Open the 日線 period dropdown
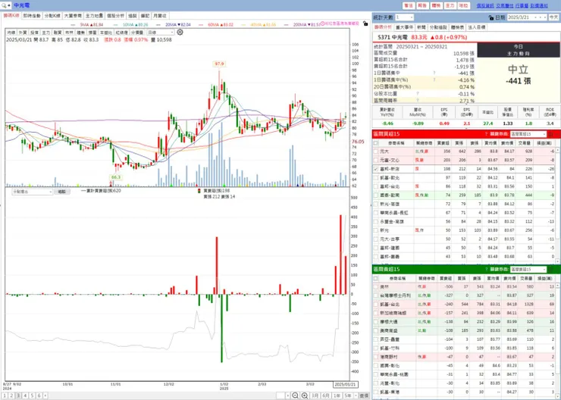The image size is (561, 400). (x=161, y=33)
